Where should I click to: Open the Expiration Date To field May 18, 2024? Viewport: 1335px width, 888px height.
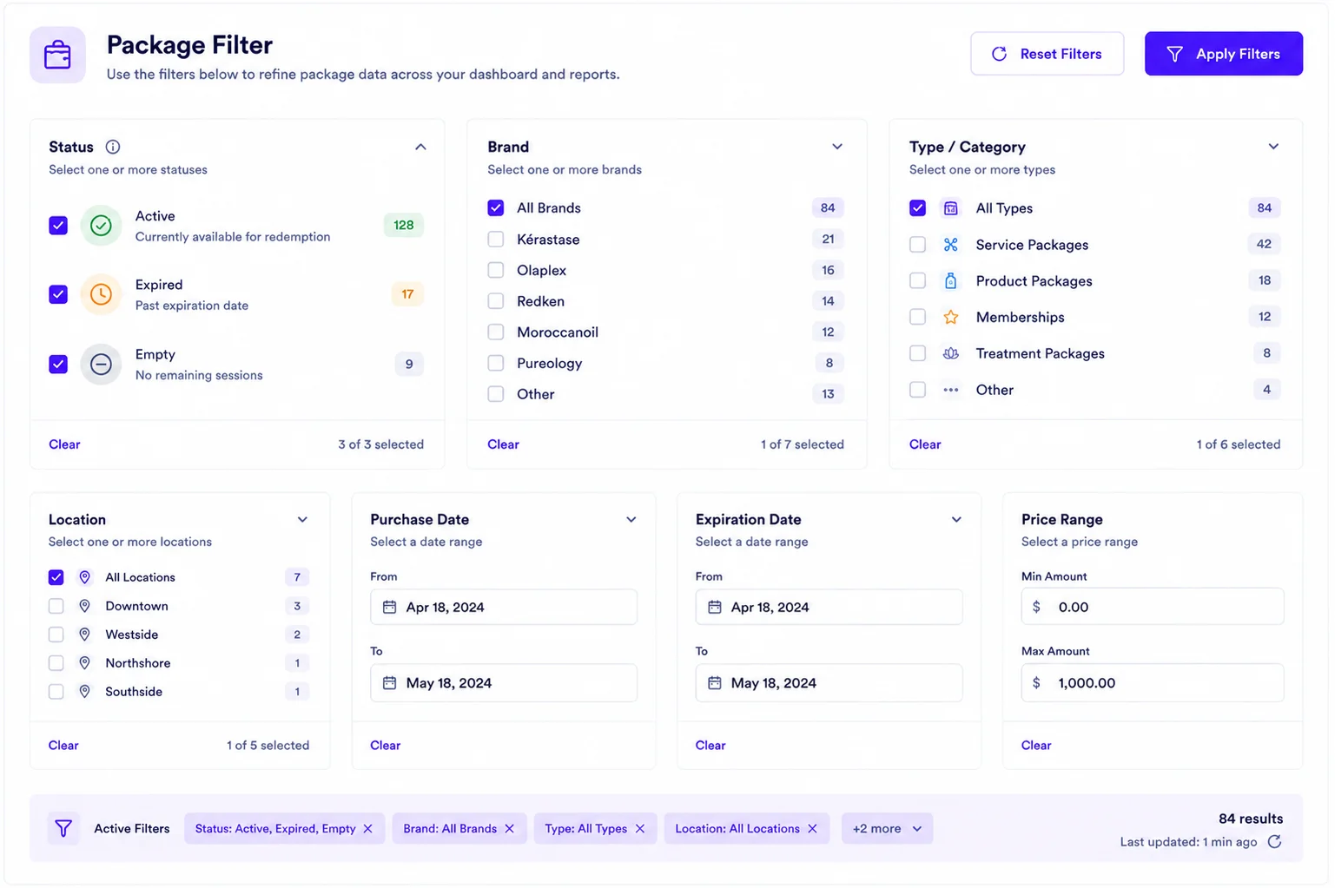[x=829, y=683]
